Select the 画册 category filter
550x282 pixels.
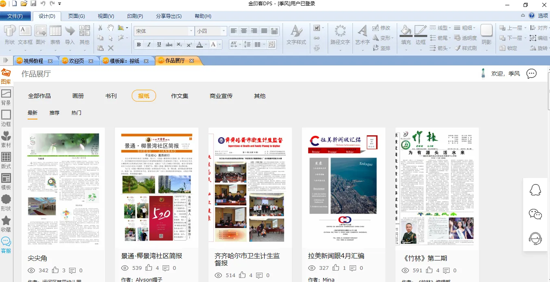pos(78,96)
